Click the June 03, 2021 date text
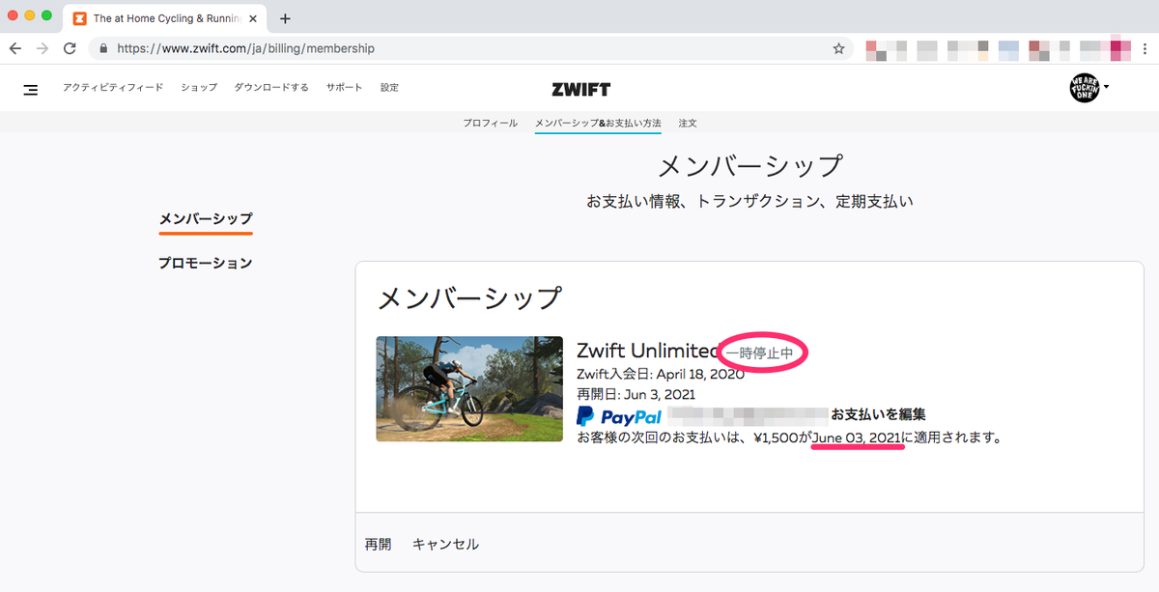This screenshot has height=592, width=1159. (x=858, y=438)
